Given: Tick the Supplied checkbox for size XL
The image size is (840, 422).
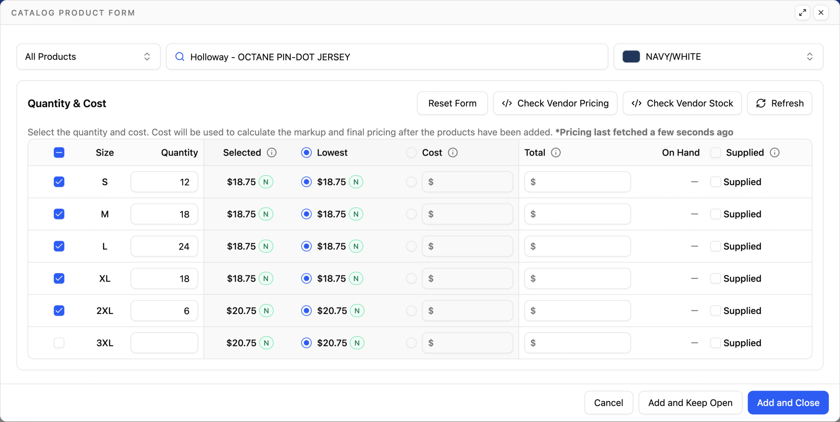Looking at the screenshot, I should pos(715,278).
